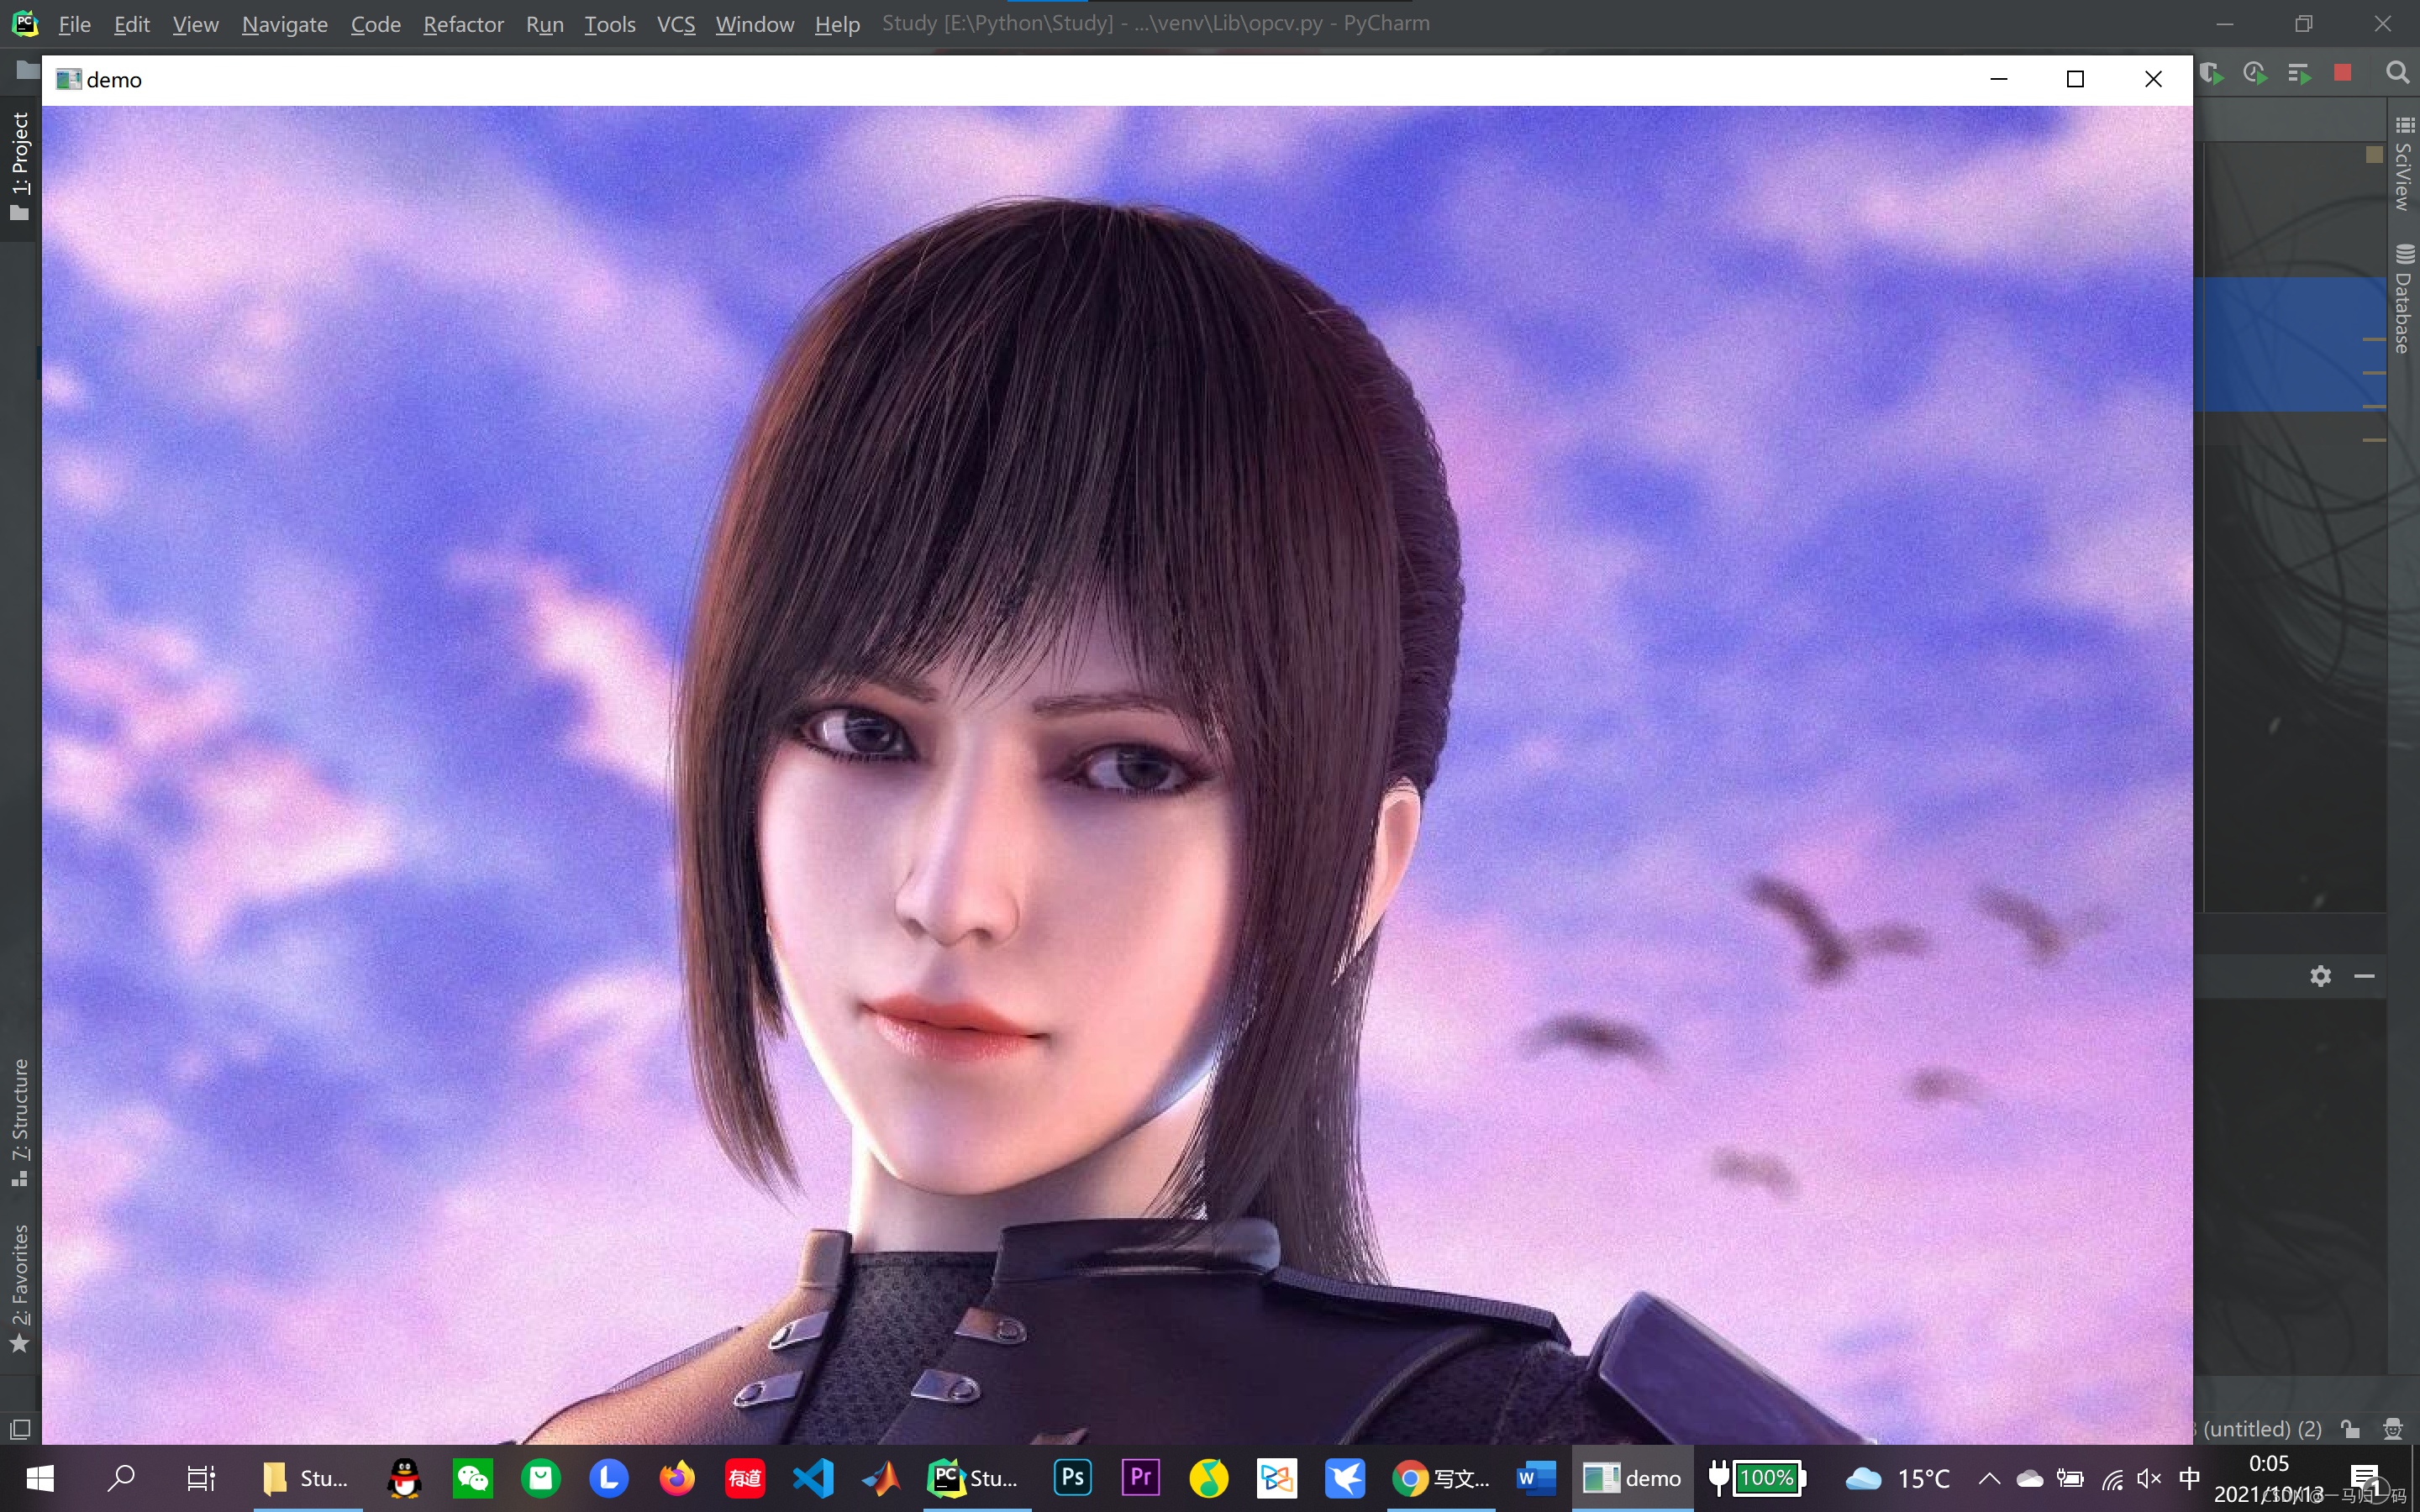This screenshot has width=2420, height=1512.
Task: Close the demo image window
Action: coord(2153,79)
